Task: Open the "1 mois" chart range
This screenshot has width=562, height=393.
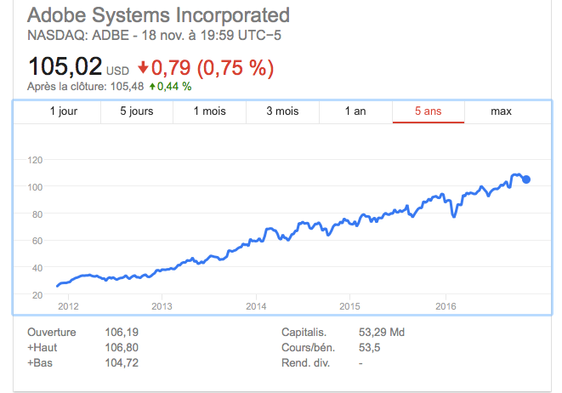Action: coord(210,111)
